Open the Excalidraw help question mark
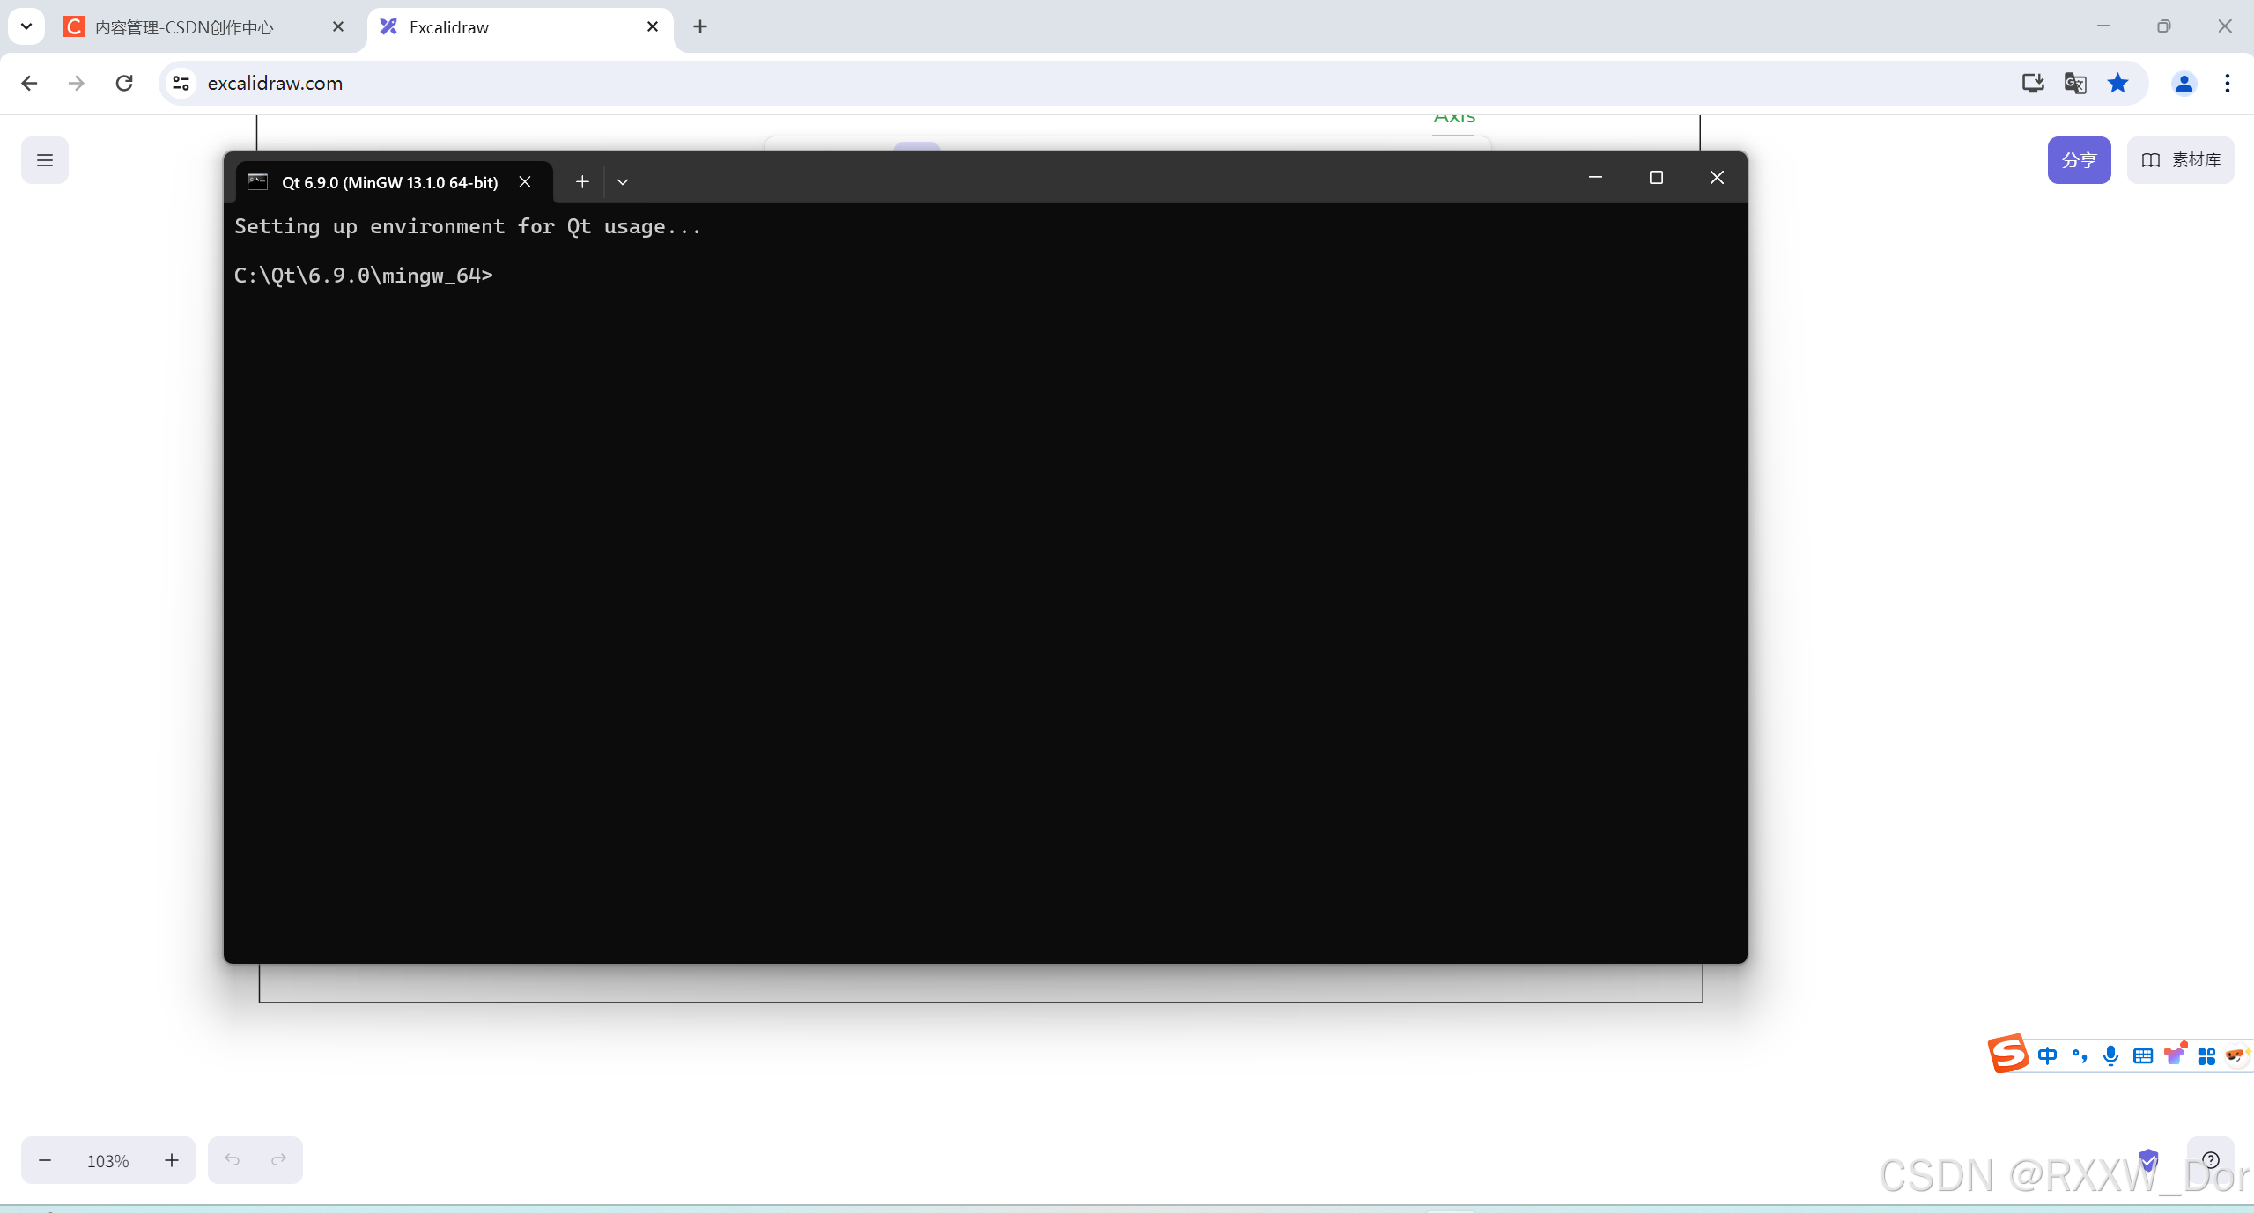This screenshot has width=2254, height=1213. (x=2210, y=1159)
